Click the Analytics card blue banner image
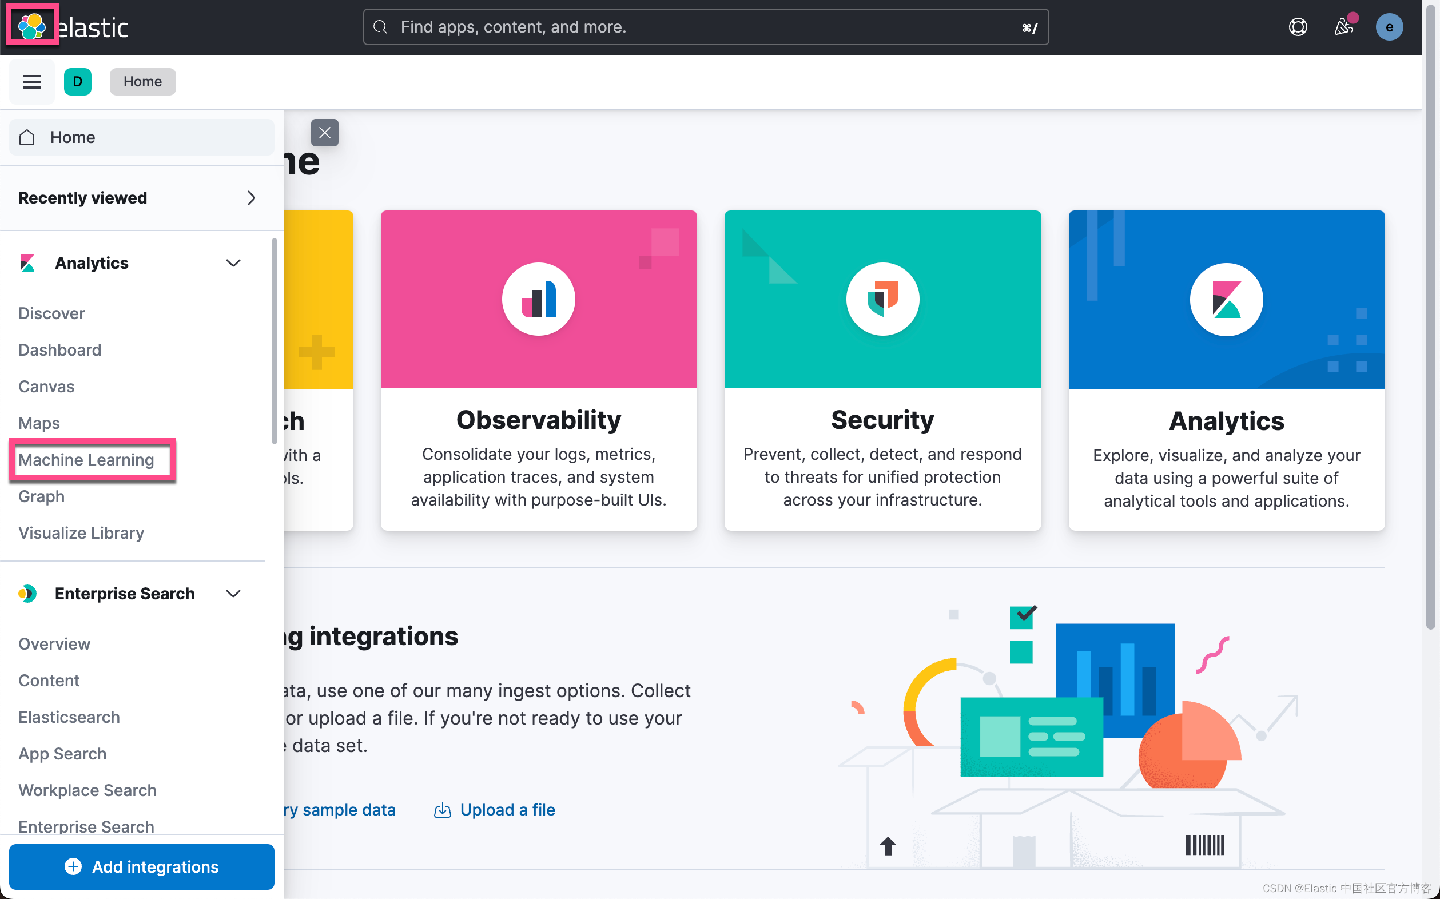The image size is (1440, 899). point(1227,300)
